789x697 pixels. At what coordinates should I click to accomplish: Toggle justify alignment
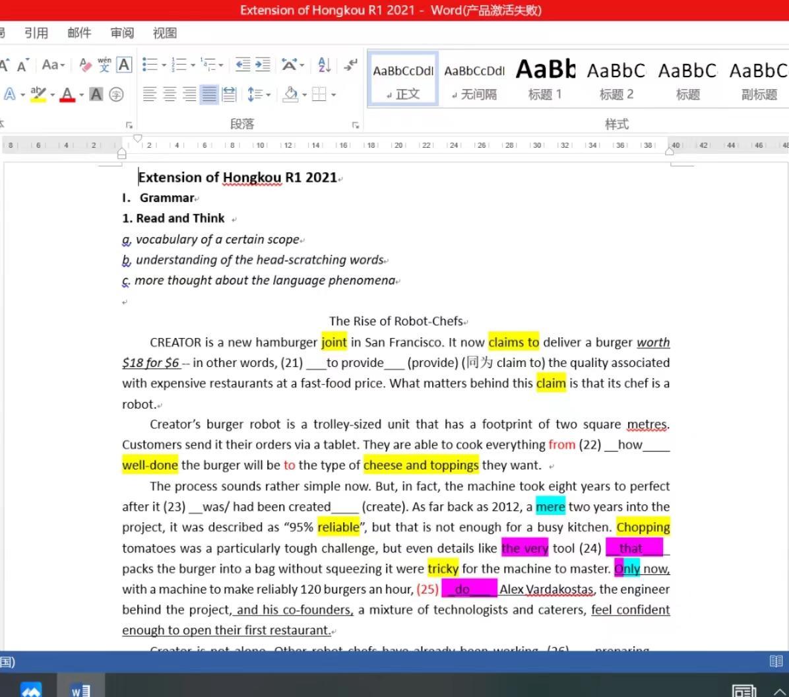209,94
